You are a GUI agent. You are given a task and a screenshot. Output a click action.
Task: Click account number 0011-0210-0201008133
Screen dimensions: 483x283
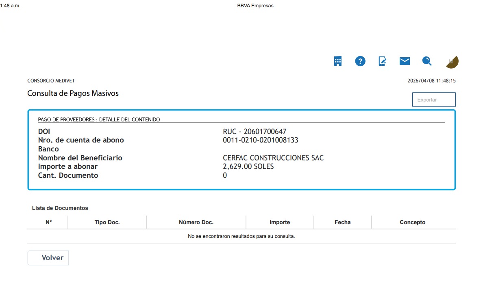tap(261, 140)
